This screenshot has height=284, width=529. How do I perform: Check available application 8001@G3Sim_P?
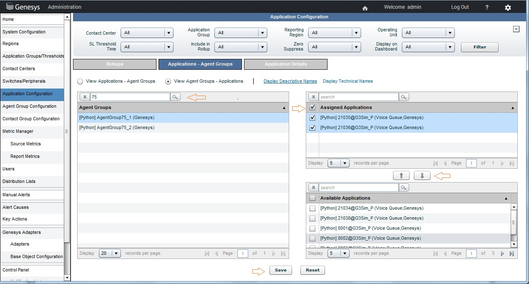click(312, 228)
